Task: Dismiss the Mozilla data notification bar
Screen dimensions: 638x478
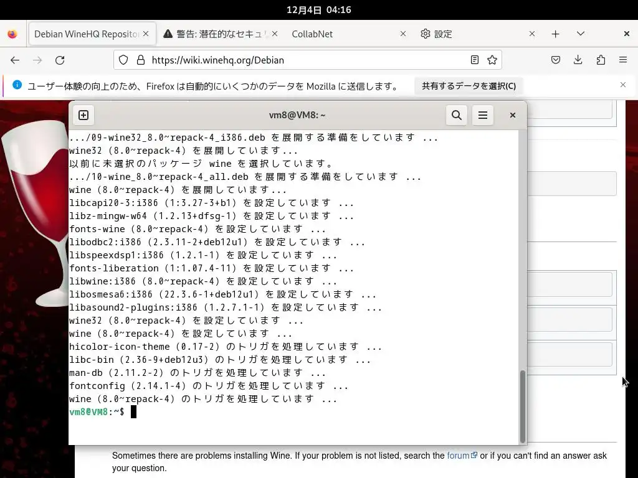Action: tap(623, 85)
